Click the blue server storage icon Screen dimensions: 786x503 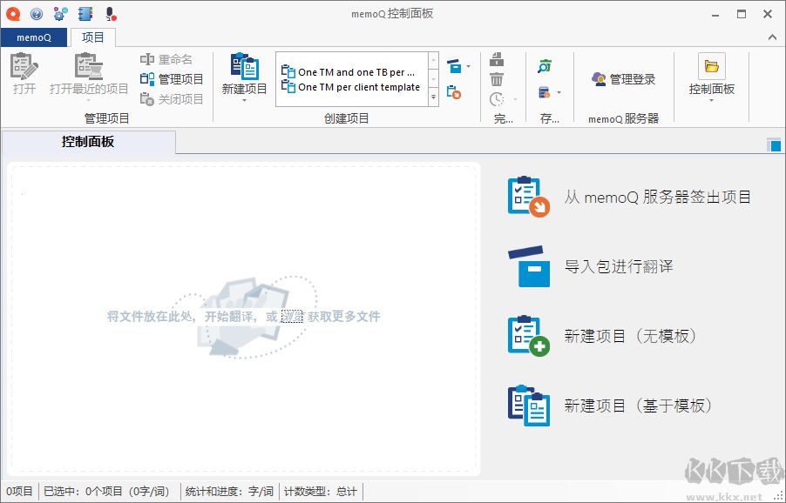click(545, 92)
